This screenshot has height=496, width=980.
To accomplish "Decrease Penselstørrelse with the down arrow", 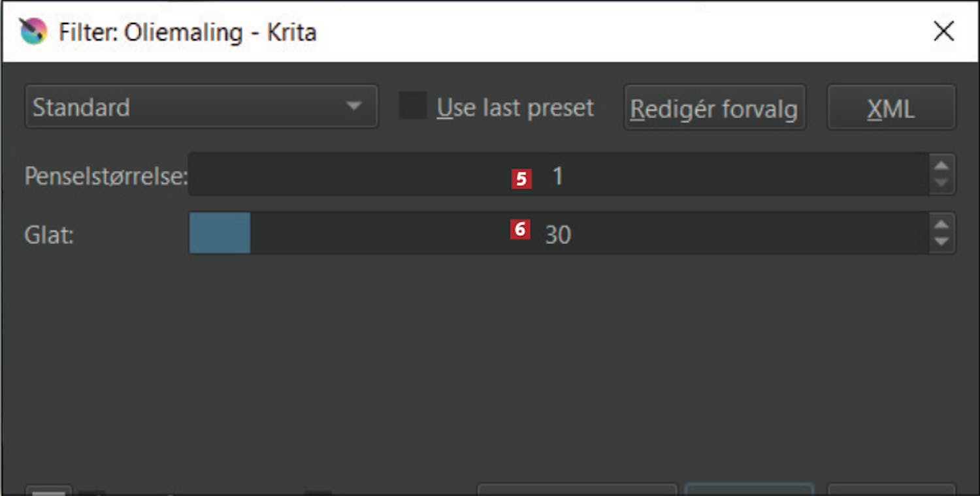I will click(x=941, y=184).
